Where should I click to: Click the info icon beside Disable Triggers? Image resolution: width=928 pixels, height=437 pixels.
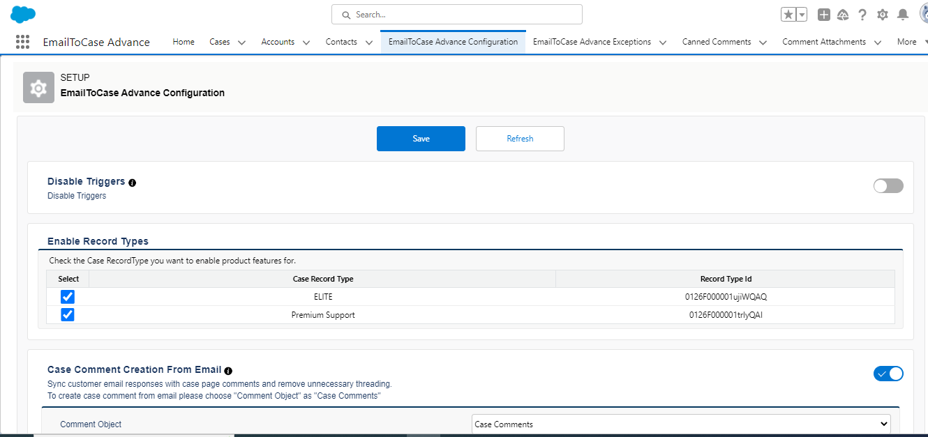133,183
